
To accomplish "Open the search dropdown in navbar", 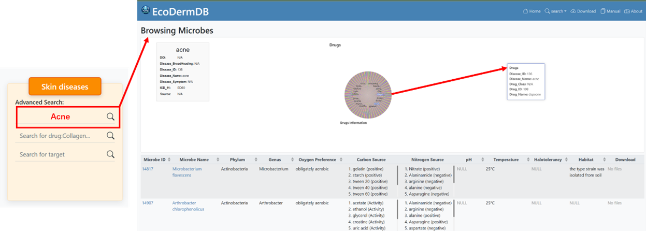I will 555,11.
